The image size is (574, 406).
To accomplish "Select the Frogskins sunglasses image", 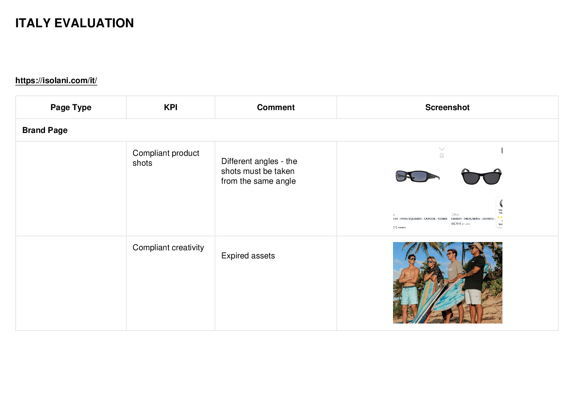I will [x=481, y=176].
